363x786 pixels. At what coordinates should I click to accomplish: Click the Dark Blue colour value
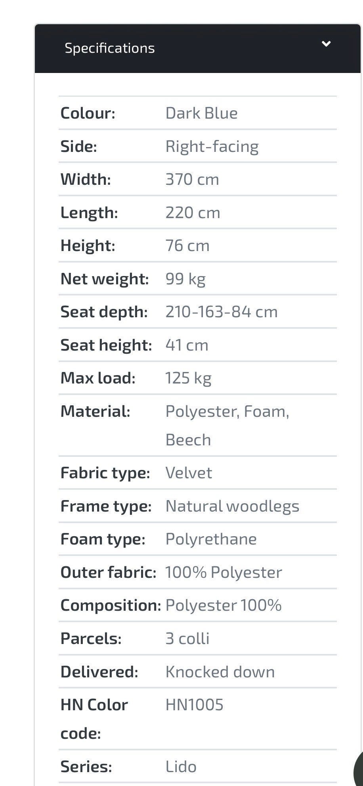click(x=201, y=113)
